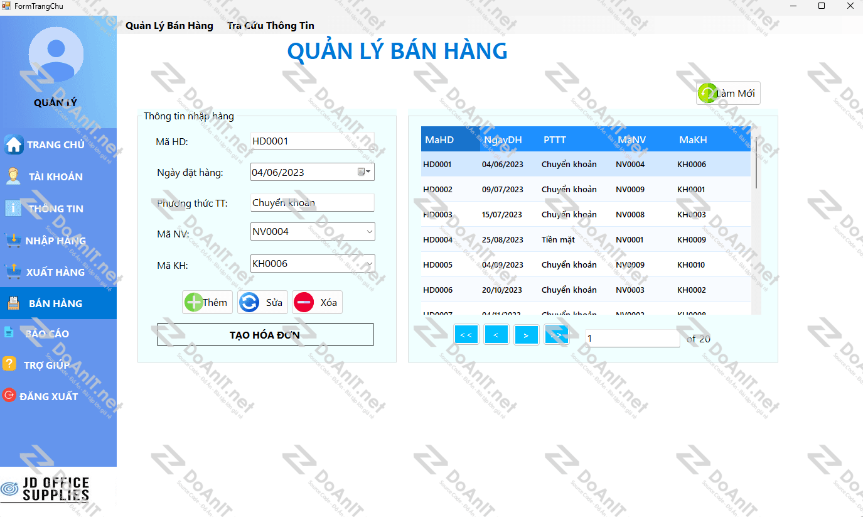Select the HD0002 row cell
863x517 pixels.
(x=450, y=189)
